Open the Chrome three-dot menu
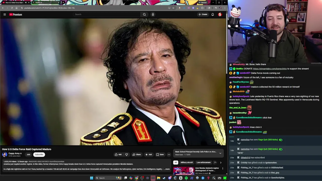 point(225,8)
